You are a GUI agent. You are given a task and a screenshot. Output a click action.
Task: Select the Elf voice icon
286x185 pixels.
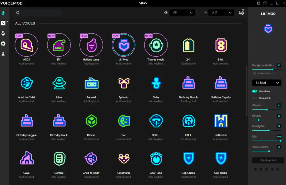pyautogui.click(x=59, y=45)
